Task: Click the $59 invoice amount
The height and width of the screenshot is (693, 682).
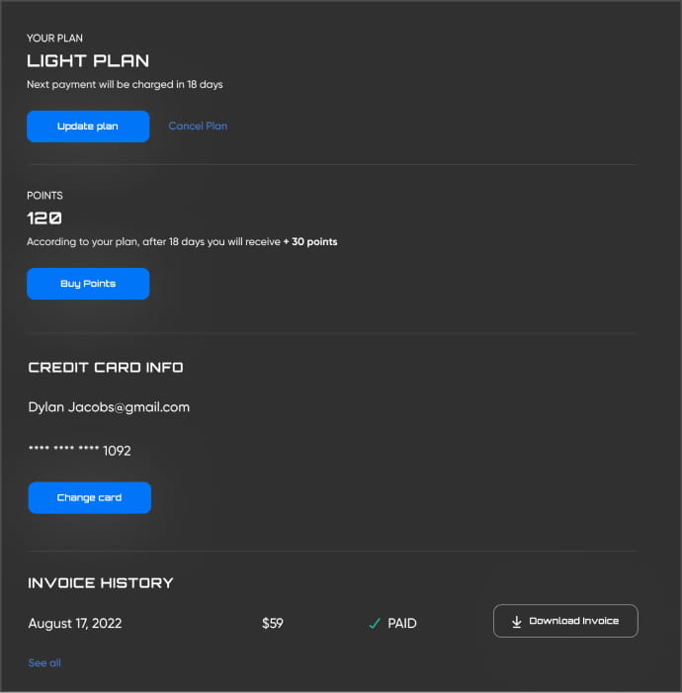Action: (273, 624)
